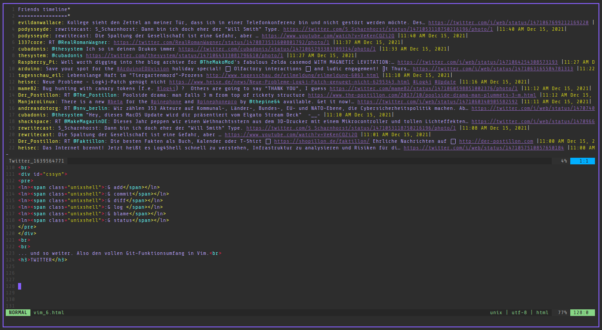Click the username ManjaroLinux
This screenshot has height=330, width=602.
point(37,102)
